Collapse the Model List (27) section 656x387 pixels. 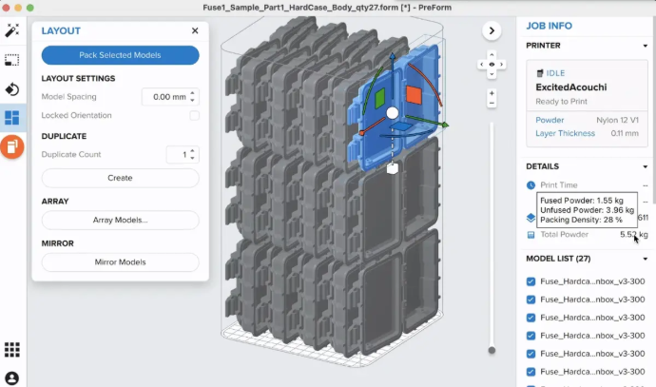[635, 259]
